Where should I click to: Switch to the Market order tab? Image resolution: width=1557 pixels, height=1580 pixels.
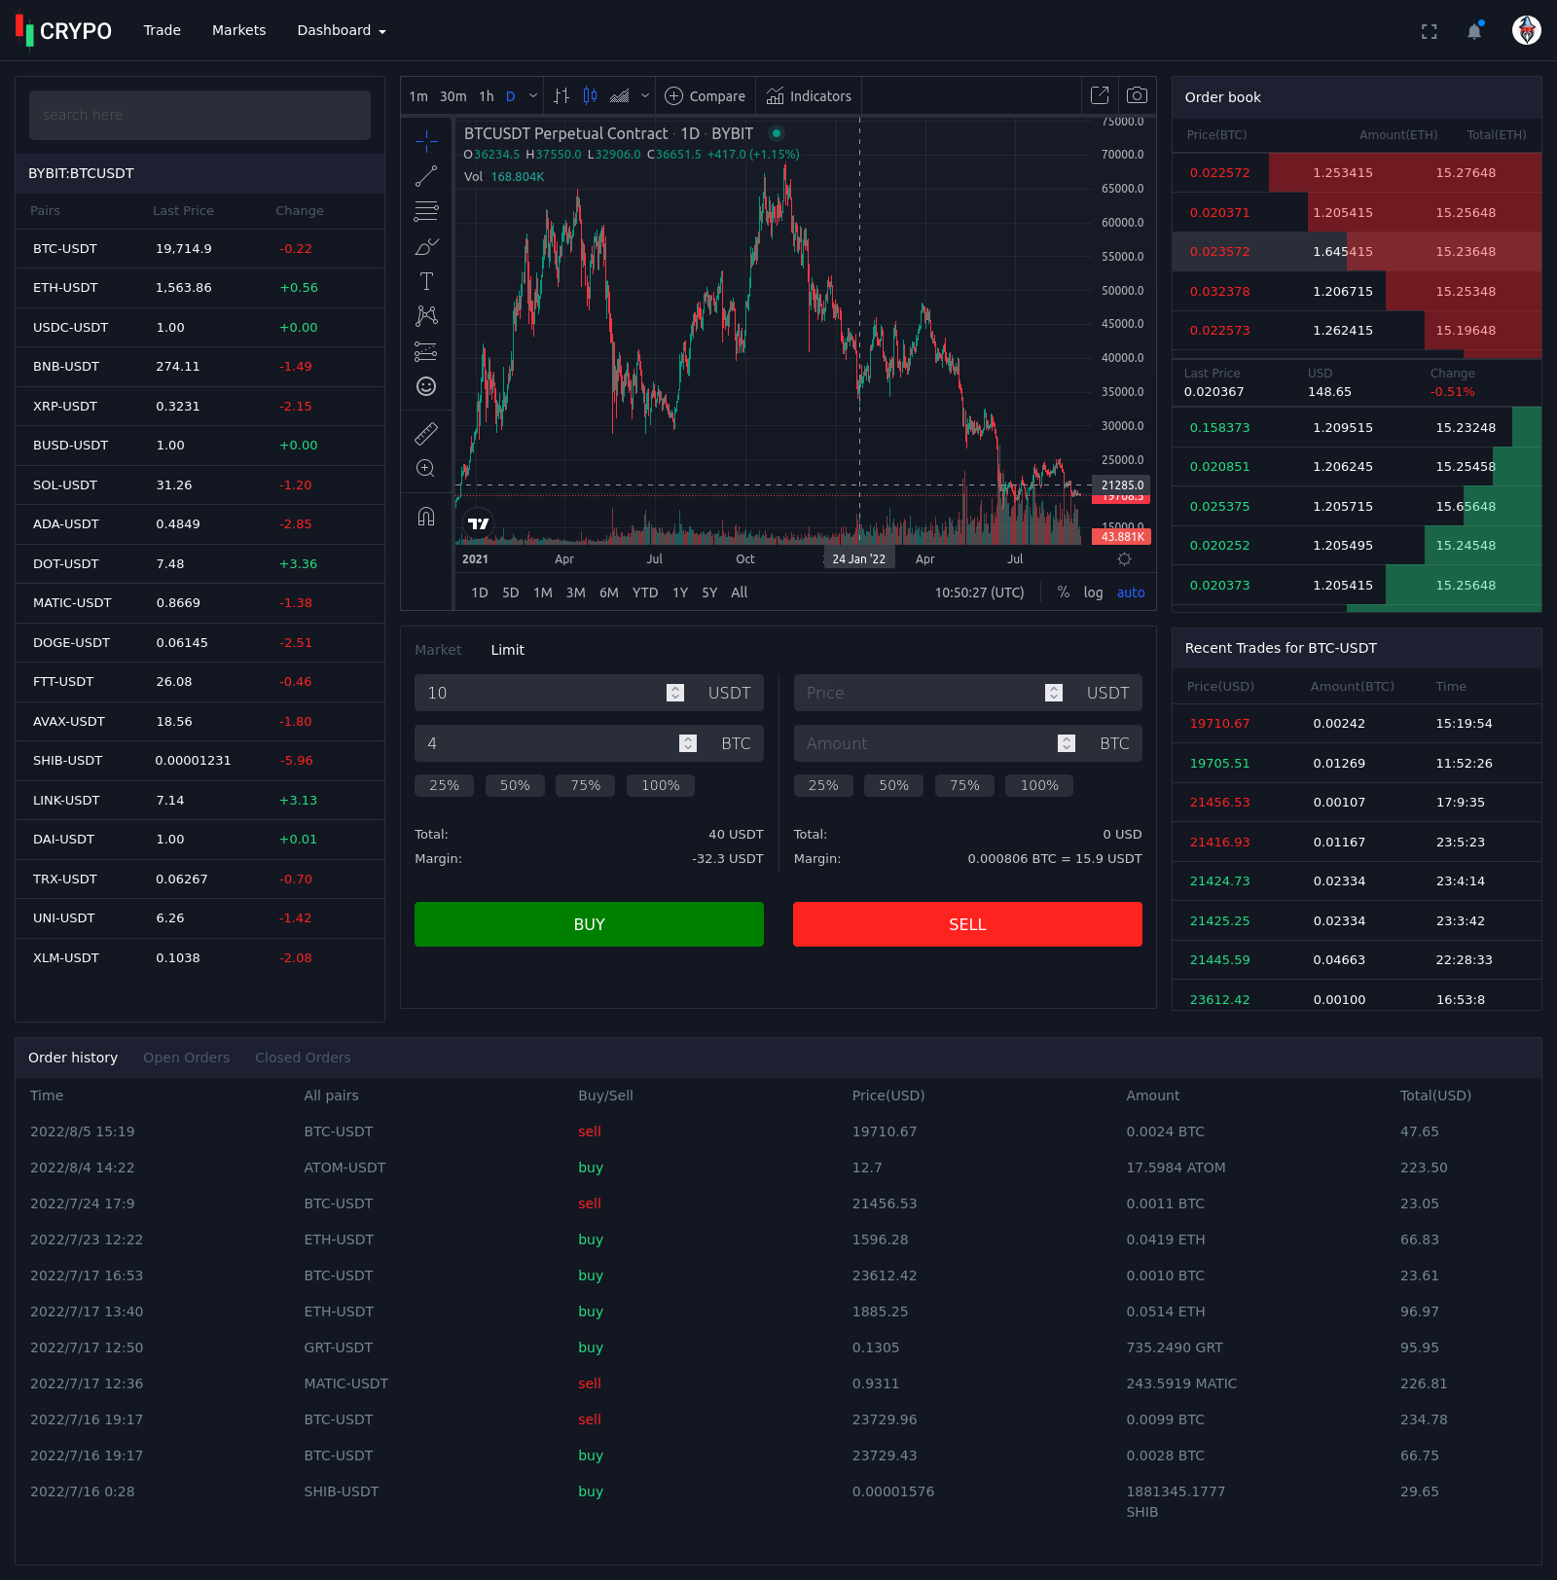pyautogui.click(x=438, y=650)
